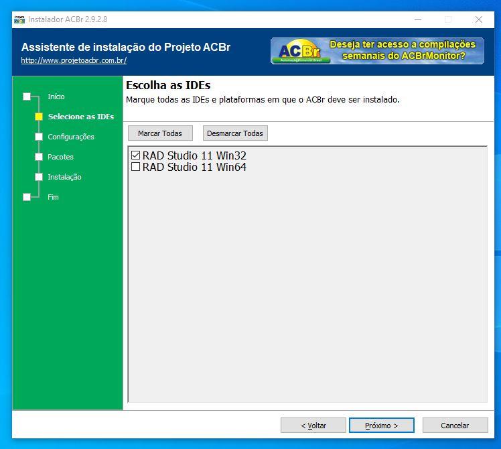Viewport: 501px width, 449px height.
Task: Click the RAD Studio 11 Win32 label text
Action: 194,155
